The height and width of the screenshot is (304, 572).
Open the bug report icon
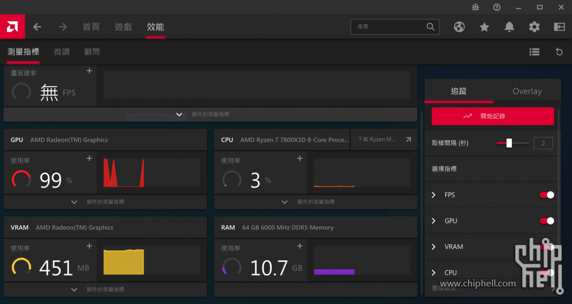point(476,7)
